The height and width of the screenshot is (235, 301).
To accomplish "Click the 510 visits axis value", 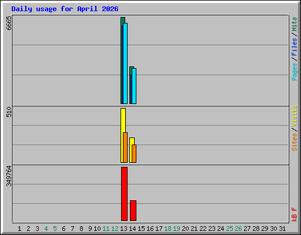I will (x=9, y=112).
